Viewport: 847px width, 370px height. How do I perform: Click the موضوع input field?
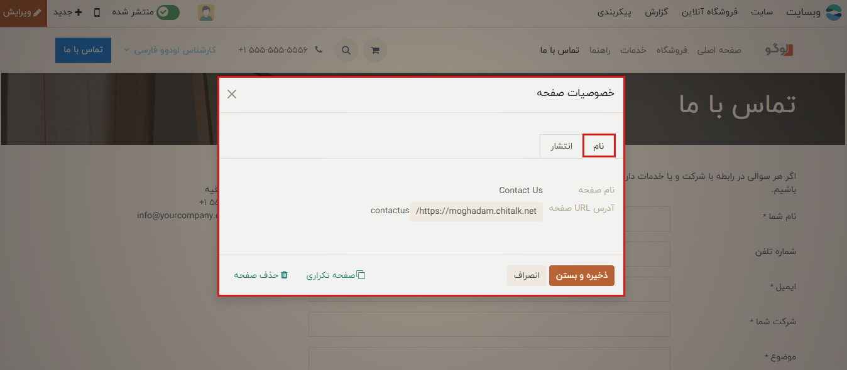click(x=489, y=359)
